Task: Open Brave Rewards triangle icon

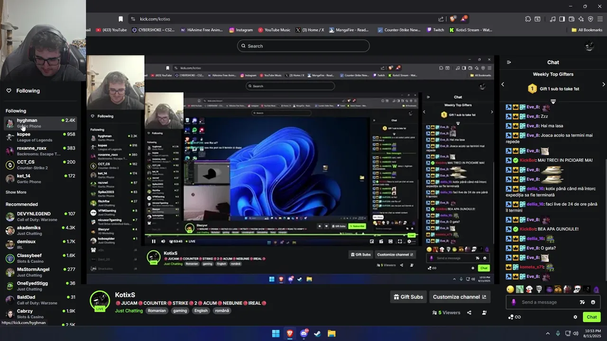Action: 463,19
